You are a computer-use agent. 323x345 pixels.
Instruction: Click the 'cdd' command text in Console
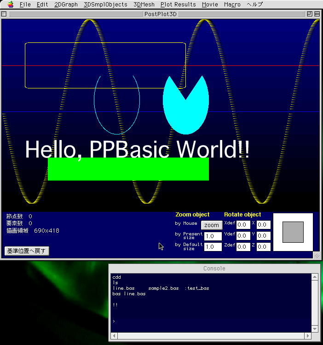click(x=116, y=277)
